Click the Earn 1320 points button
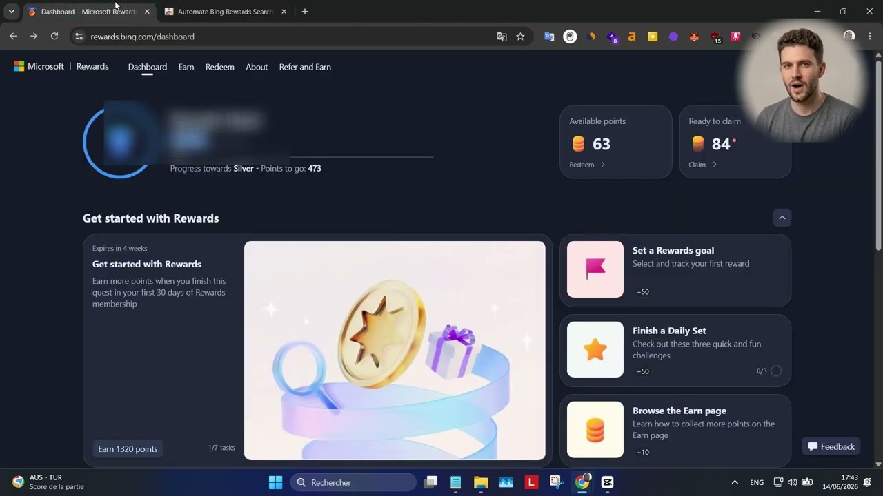The image size is (883, 496). tap(128, 449)
